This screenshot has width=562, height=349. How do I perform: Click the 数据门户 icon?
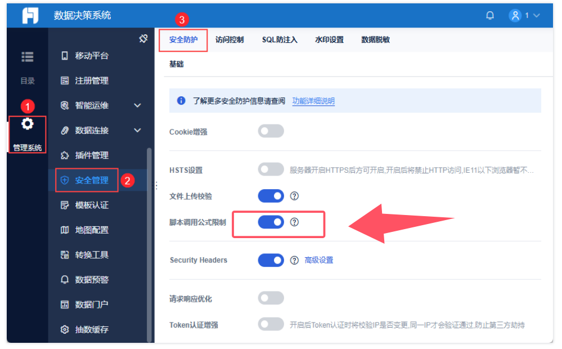pyautogui.click(x=65, y=305)
